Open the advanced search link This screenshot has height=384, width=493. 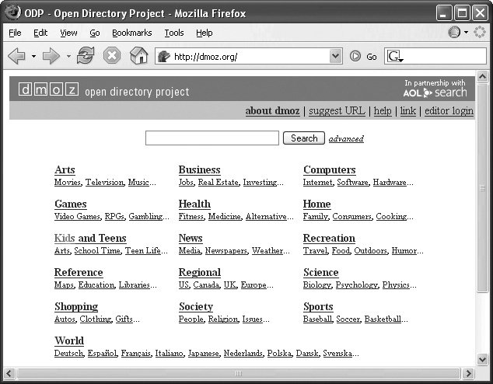pos(345,139)
